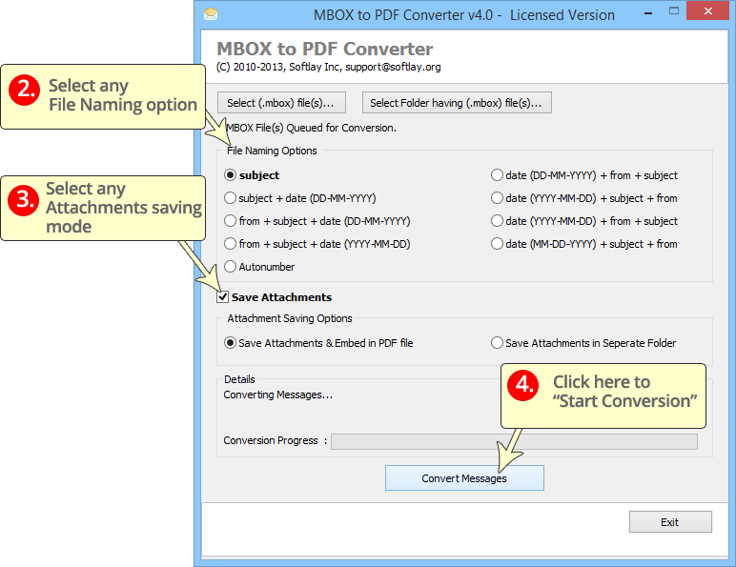
Task: Click the 'Attachment Saving Options' group label
Action: tap(290, 318)
